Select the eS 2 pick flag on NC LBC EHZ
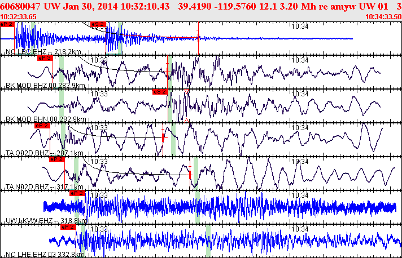402x258 pixels. 98,24
